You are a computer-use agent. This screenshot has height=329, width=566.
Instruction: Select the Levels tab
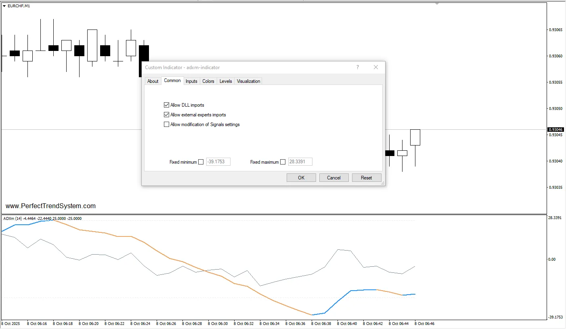226,81
